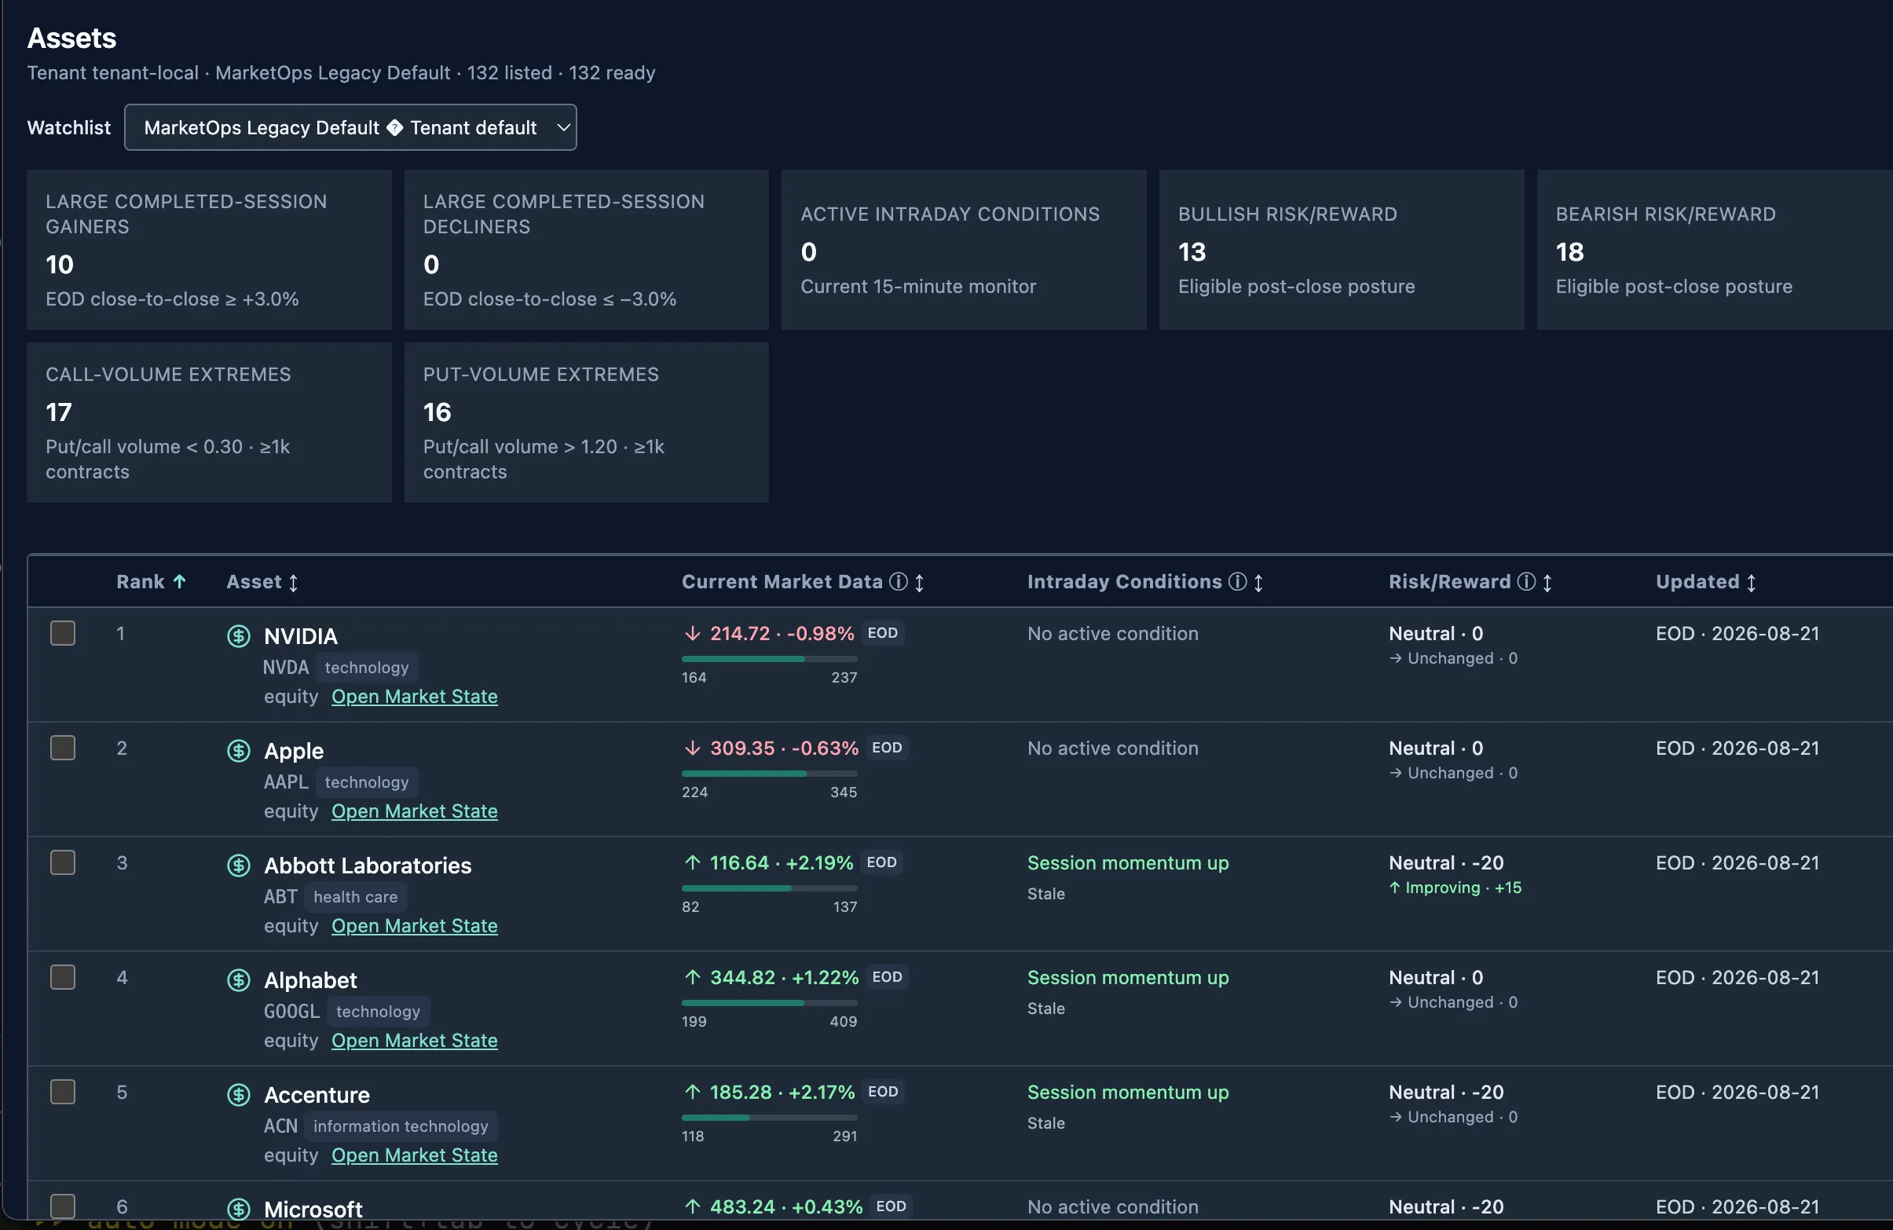Sort by Updated column arrows
The image size is (1893, 1230).
coord(1751,583)
